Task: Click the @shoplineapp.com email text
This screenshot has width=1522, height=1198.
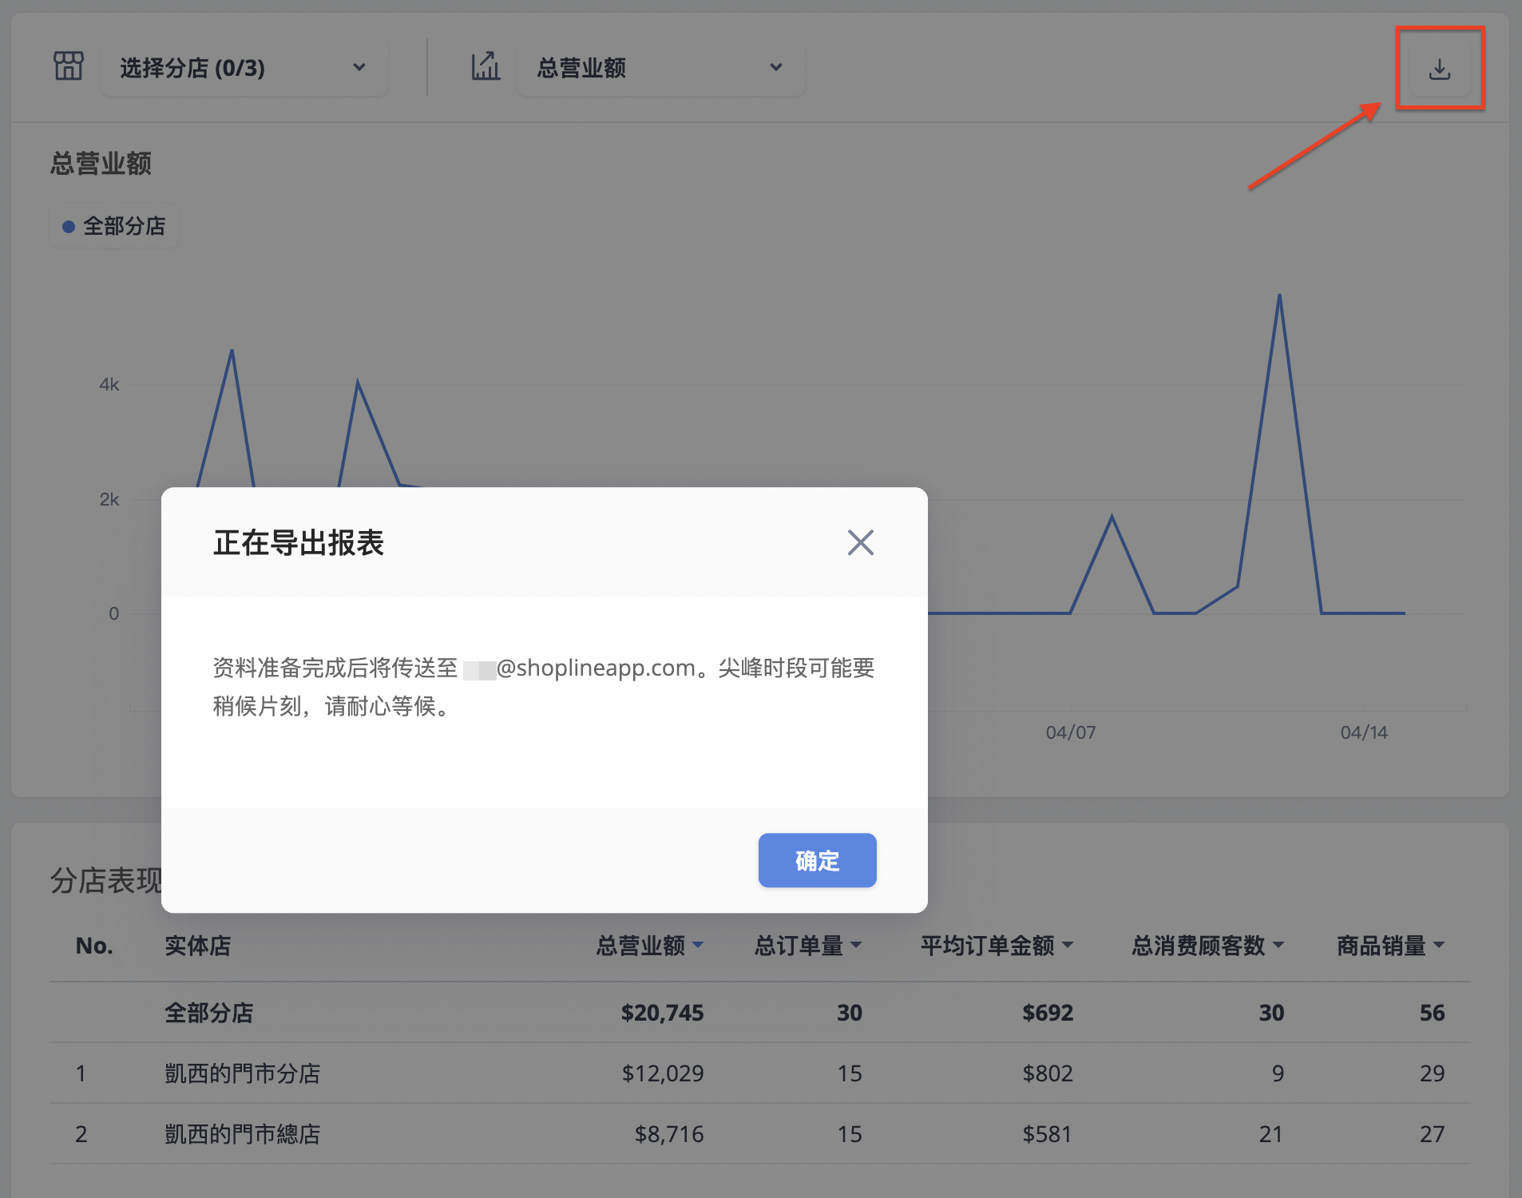Action: [x=596, y=668]
